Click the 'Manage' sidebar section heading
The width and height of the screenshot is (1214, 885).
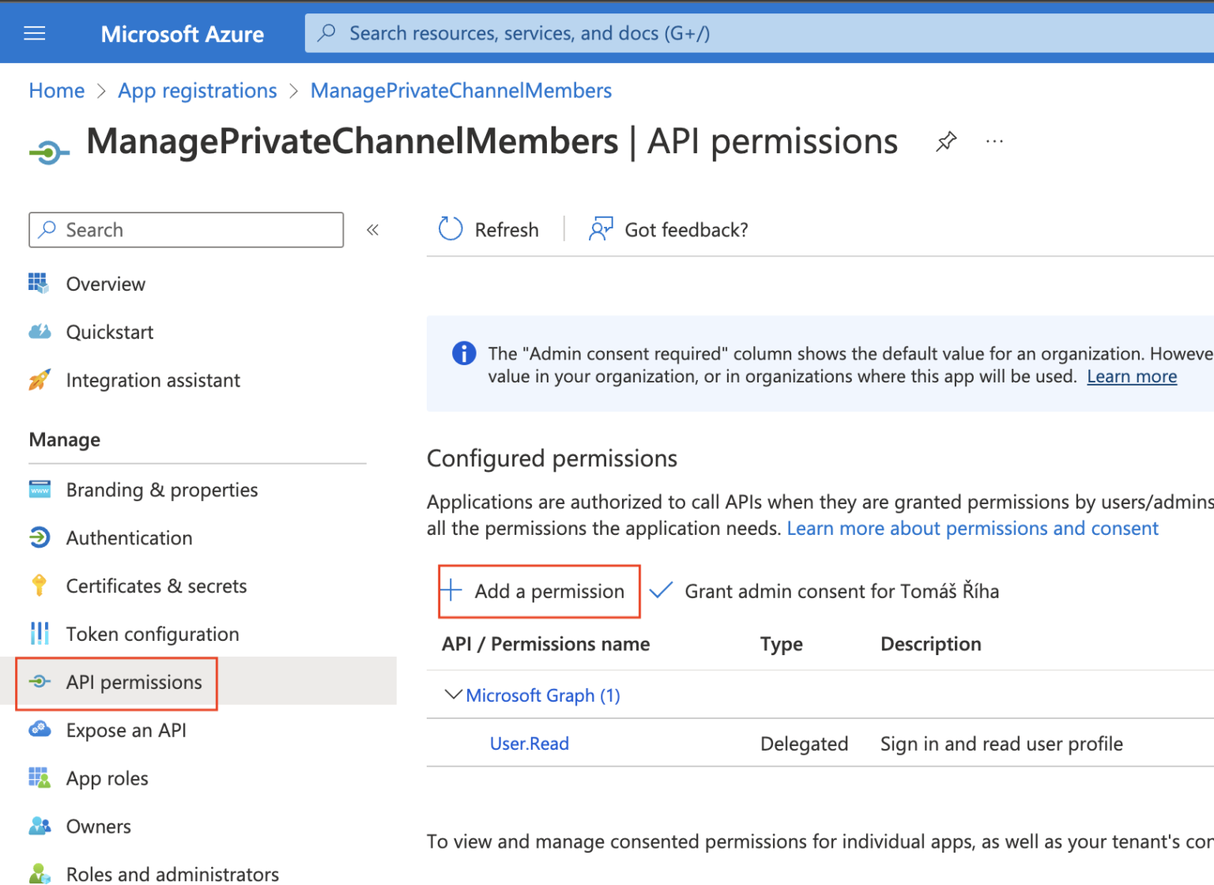click(65, 439)
